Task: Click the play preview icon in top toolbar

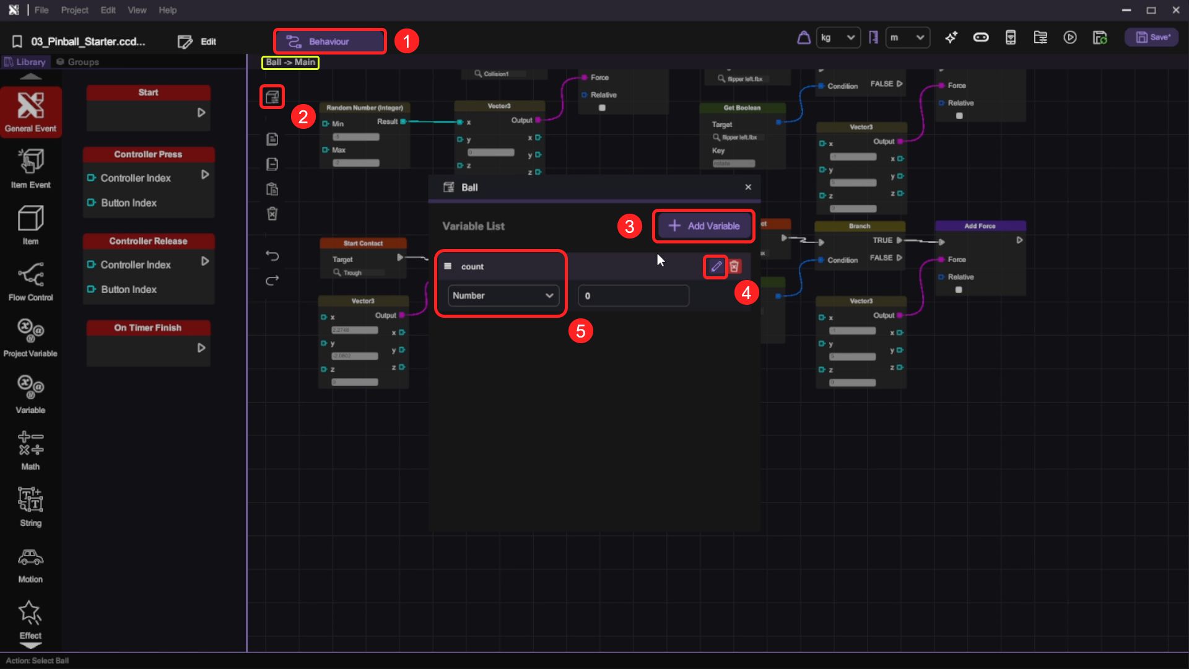Action: click(1069, 38)
